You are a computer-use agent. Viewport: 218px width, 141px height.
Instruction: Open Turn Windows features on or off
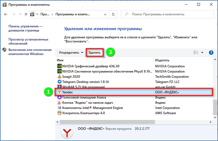coord(30,52)
